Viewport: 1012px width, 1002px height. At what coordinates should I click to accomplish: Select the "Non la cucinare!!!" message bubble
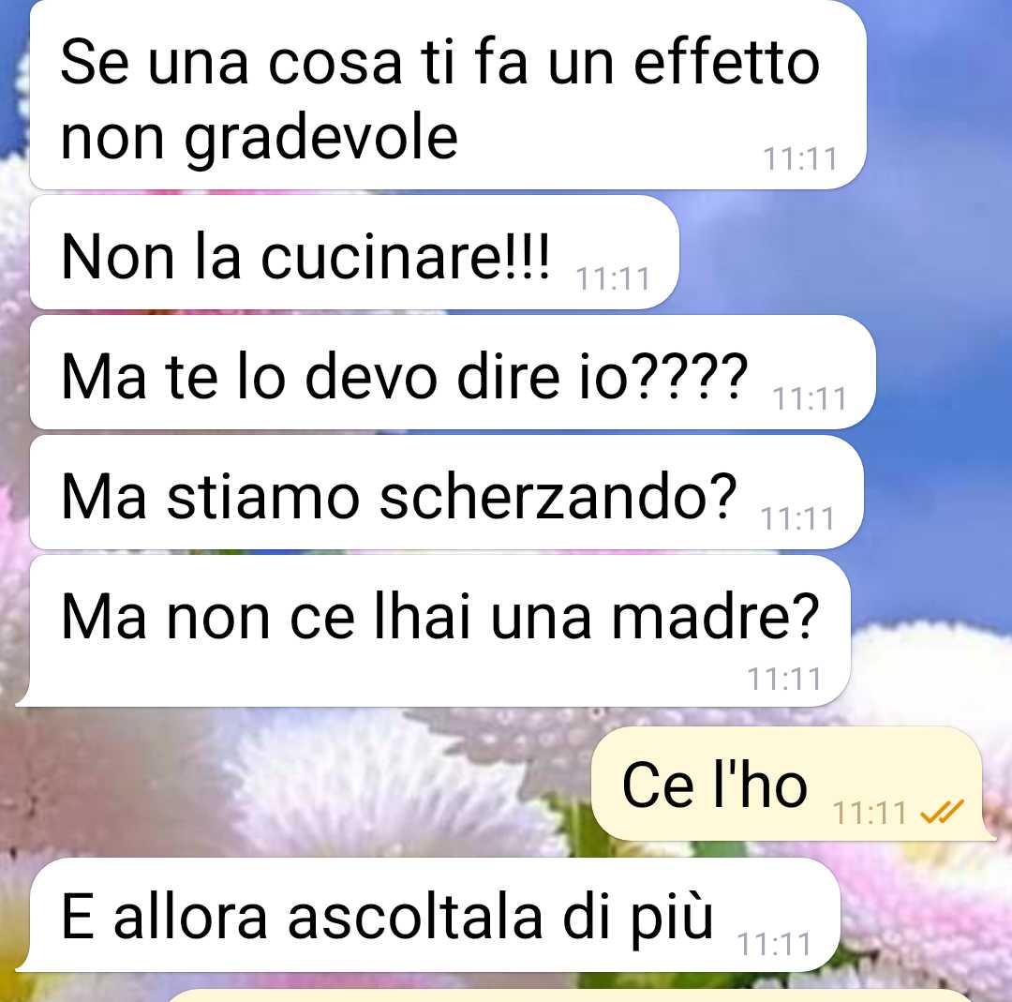(x=354, y=252)
